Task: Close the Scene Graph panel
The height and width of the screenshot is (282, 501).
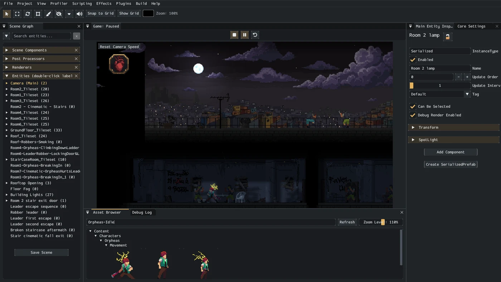Action: (79, 26)
